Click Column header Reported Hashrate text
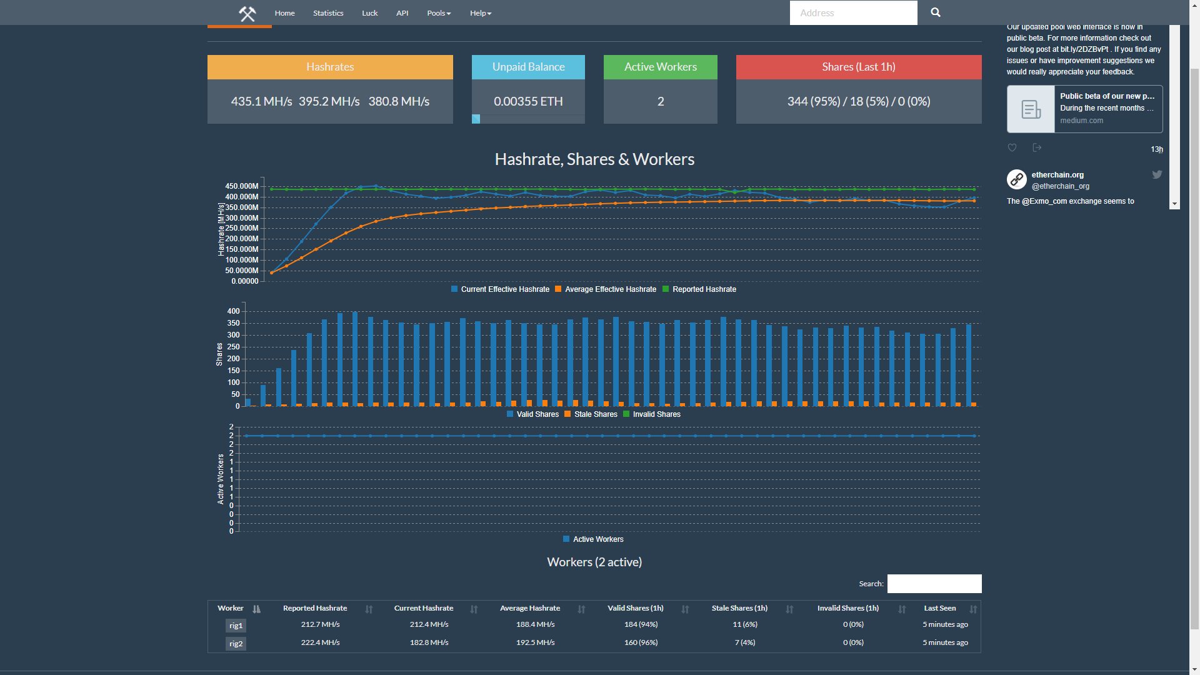 tap(315, 608)
